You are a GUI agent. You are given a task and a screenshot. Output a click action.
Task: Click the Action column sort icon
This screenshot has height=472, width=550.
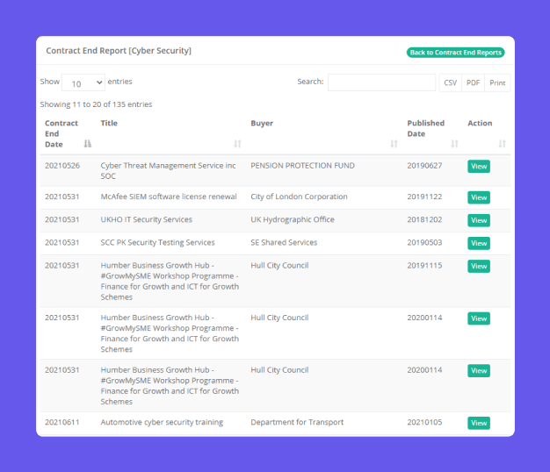(x=502, y=143)
